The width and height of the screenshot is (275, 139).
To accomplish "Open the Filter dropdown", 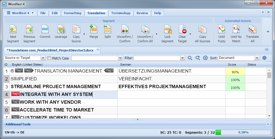I will tap(182, 58).
